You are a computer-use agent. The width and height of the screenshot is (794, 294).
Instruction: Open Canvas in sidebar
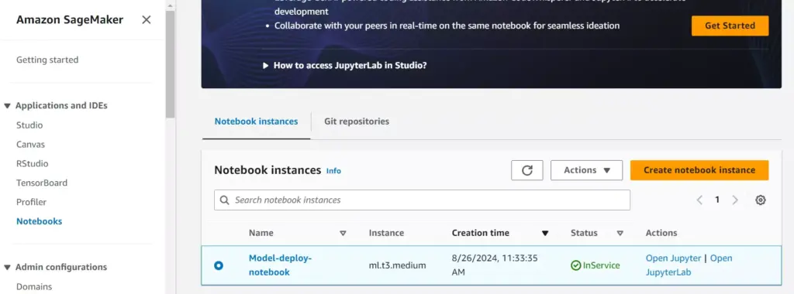pyautogui.click(x=30, y=145)
